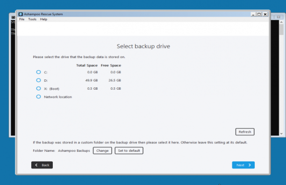This screenshot has height=185, width=286.
Task: Choose the X: (Boot) drive option
Action: pyautogui.click(x=38, y=88)
